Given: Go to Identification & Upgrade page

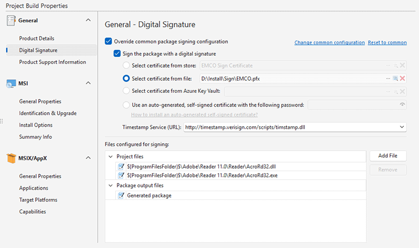Looking at the screenshot, I should click(x=48, y=113).
